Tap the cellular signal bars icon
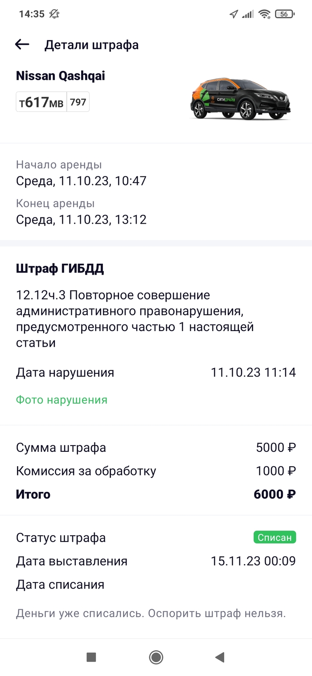The image size is (312, 676). pyautogui.click(x=248, y=14)
